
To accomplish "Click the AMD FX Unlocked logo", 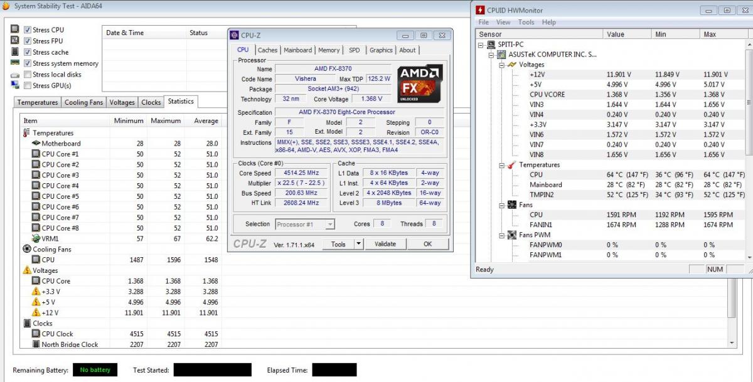I will point(420,83).
